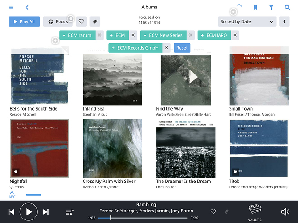The width and height of the screenshot is (298, 223).
Task: Open the Nightfall album cover
Action: (x=39, y=149)
